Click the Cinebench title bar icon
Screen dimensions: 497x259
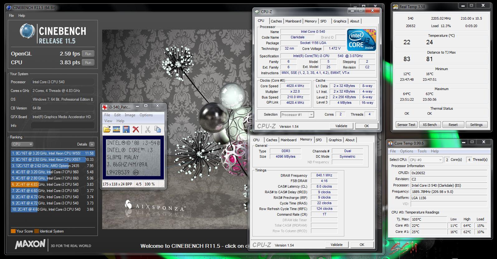click(9, 7)
